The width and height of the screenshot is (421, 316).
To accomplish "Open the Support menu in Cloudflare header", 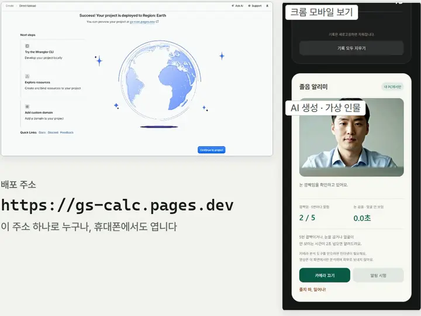I will coord(255,6).
